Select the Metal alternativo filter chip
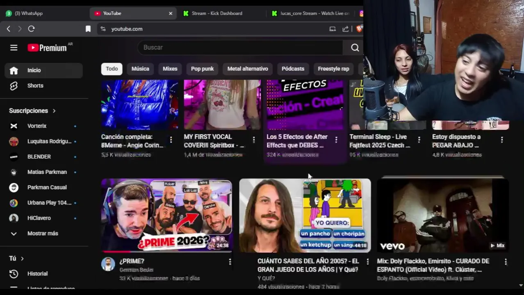 click(248, 69)
